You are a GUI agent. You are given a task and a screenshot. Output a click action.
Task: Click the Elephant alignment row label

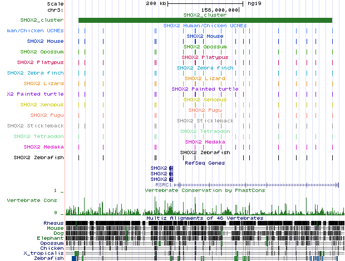[x=51, y=238]
